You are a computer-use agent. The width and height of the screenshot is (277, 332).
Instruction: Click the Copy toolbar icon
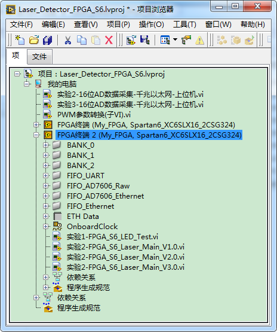point(82,40)
